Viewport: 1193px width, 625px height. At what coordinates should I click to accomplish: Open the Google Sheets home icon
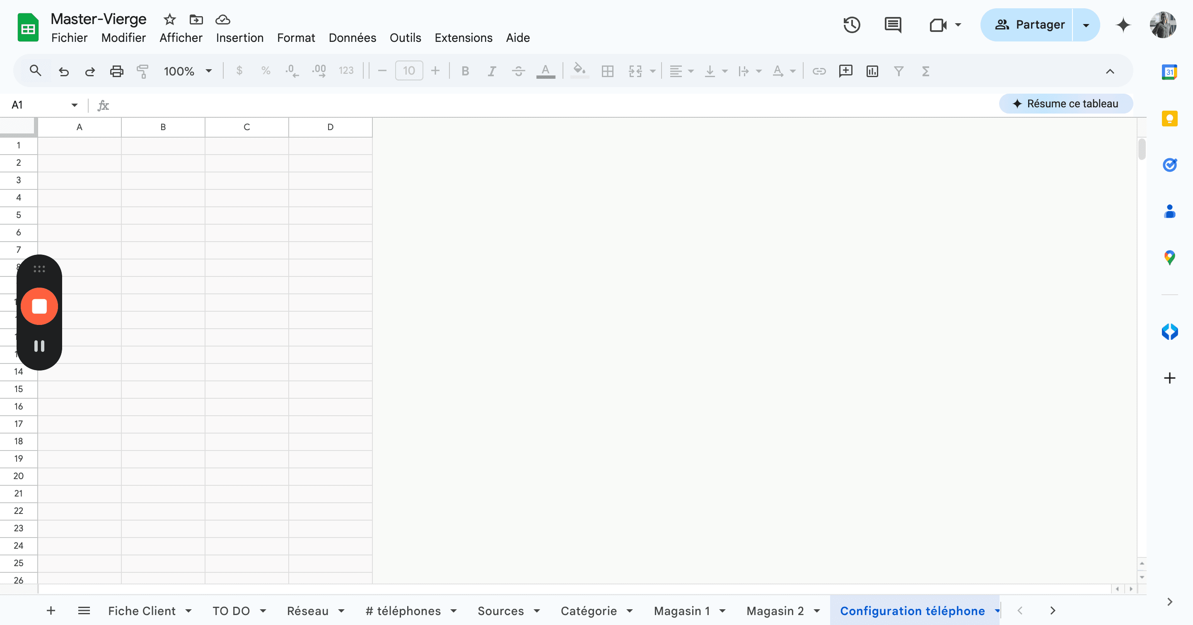[28, 28]
